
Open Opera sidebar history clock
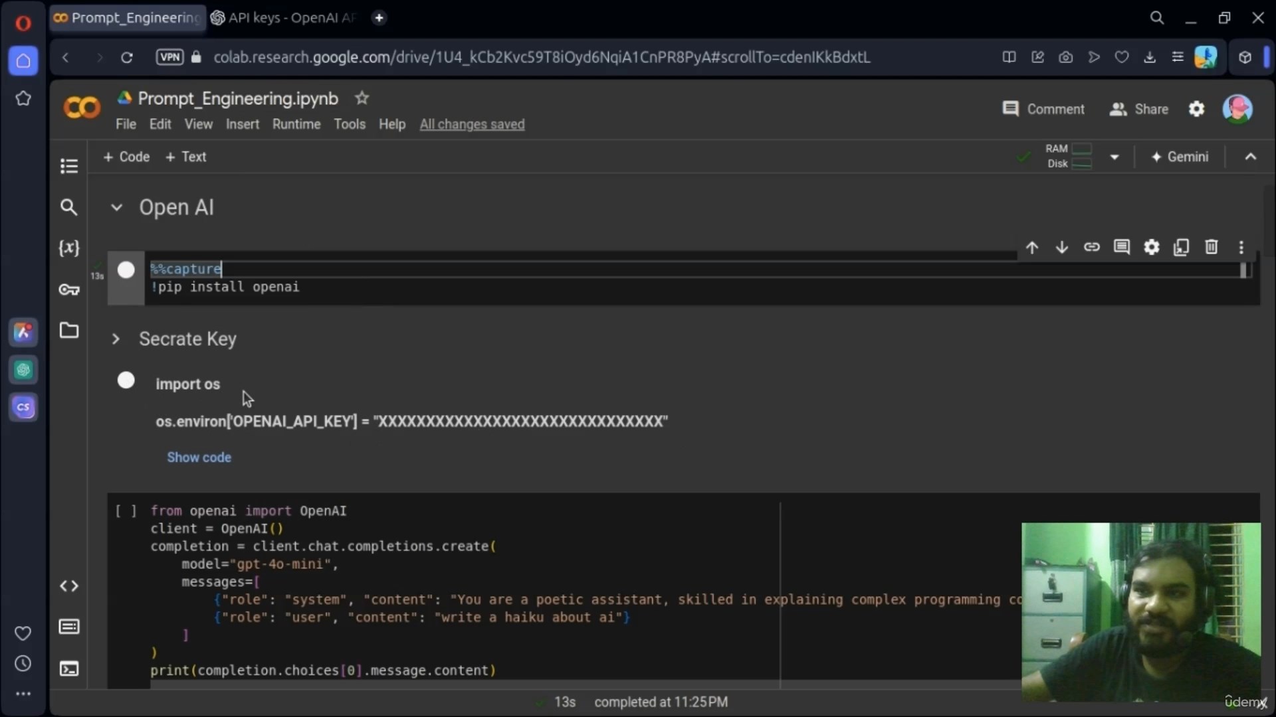coord(23,663)
